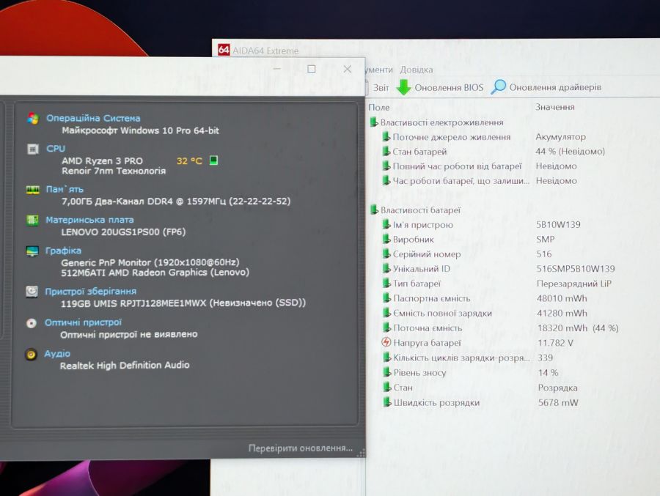Viewport: 660px width, 496px height.
Task: Click the Перевірити оновлення... link
Action: click(301, 448)
